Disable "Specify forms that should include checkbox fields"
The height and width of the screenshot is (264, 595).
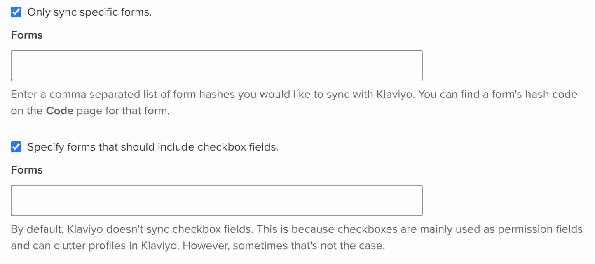[16, 146]
